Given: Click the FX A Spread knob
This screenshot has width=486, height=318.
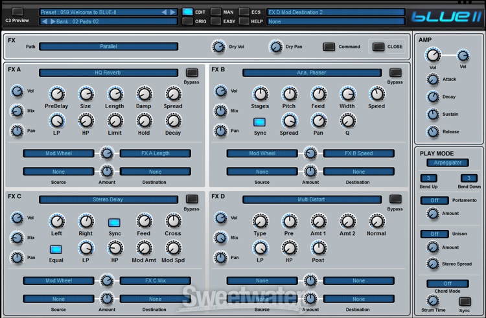Looking at the screenshot, I should point(173,94).
